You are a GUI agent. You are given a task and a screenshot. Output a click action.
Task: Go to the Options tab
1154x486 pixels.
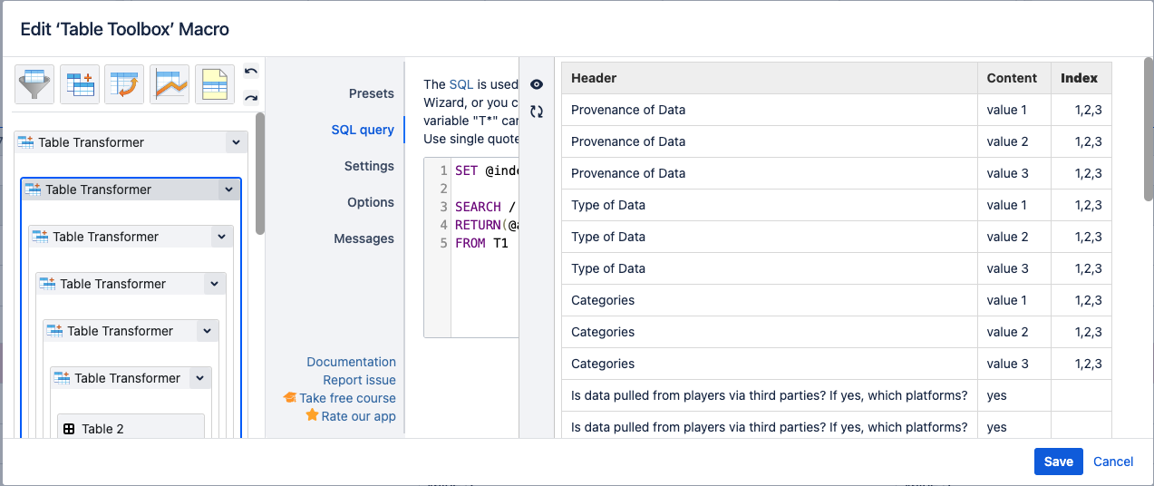coord(370,202)
